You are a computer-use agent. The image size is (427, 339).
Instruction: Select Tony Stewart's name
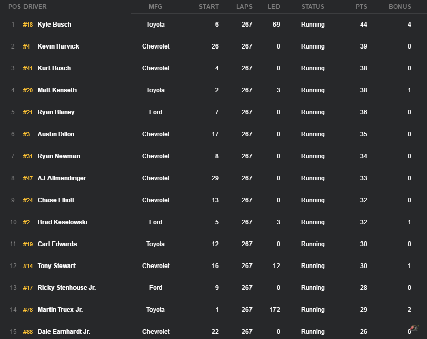point(57,266)
